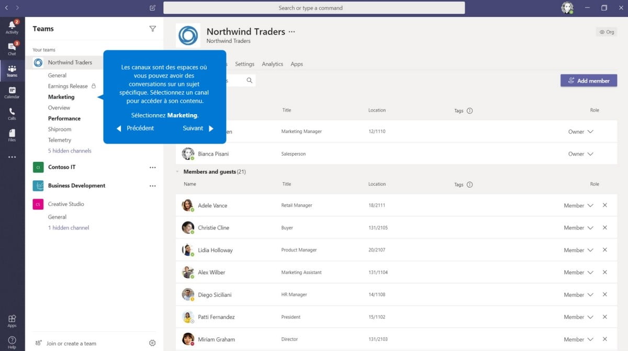Switch to the Apps tab
This screenshot has width=628, height=351.
coord(297,64)
